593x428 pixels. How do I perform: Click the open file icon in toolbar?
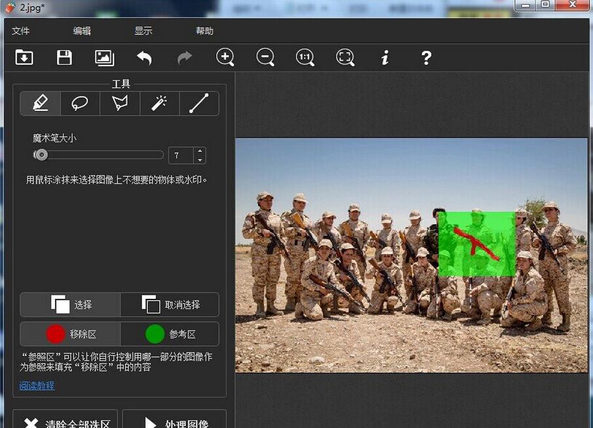point(24,58)
